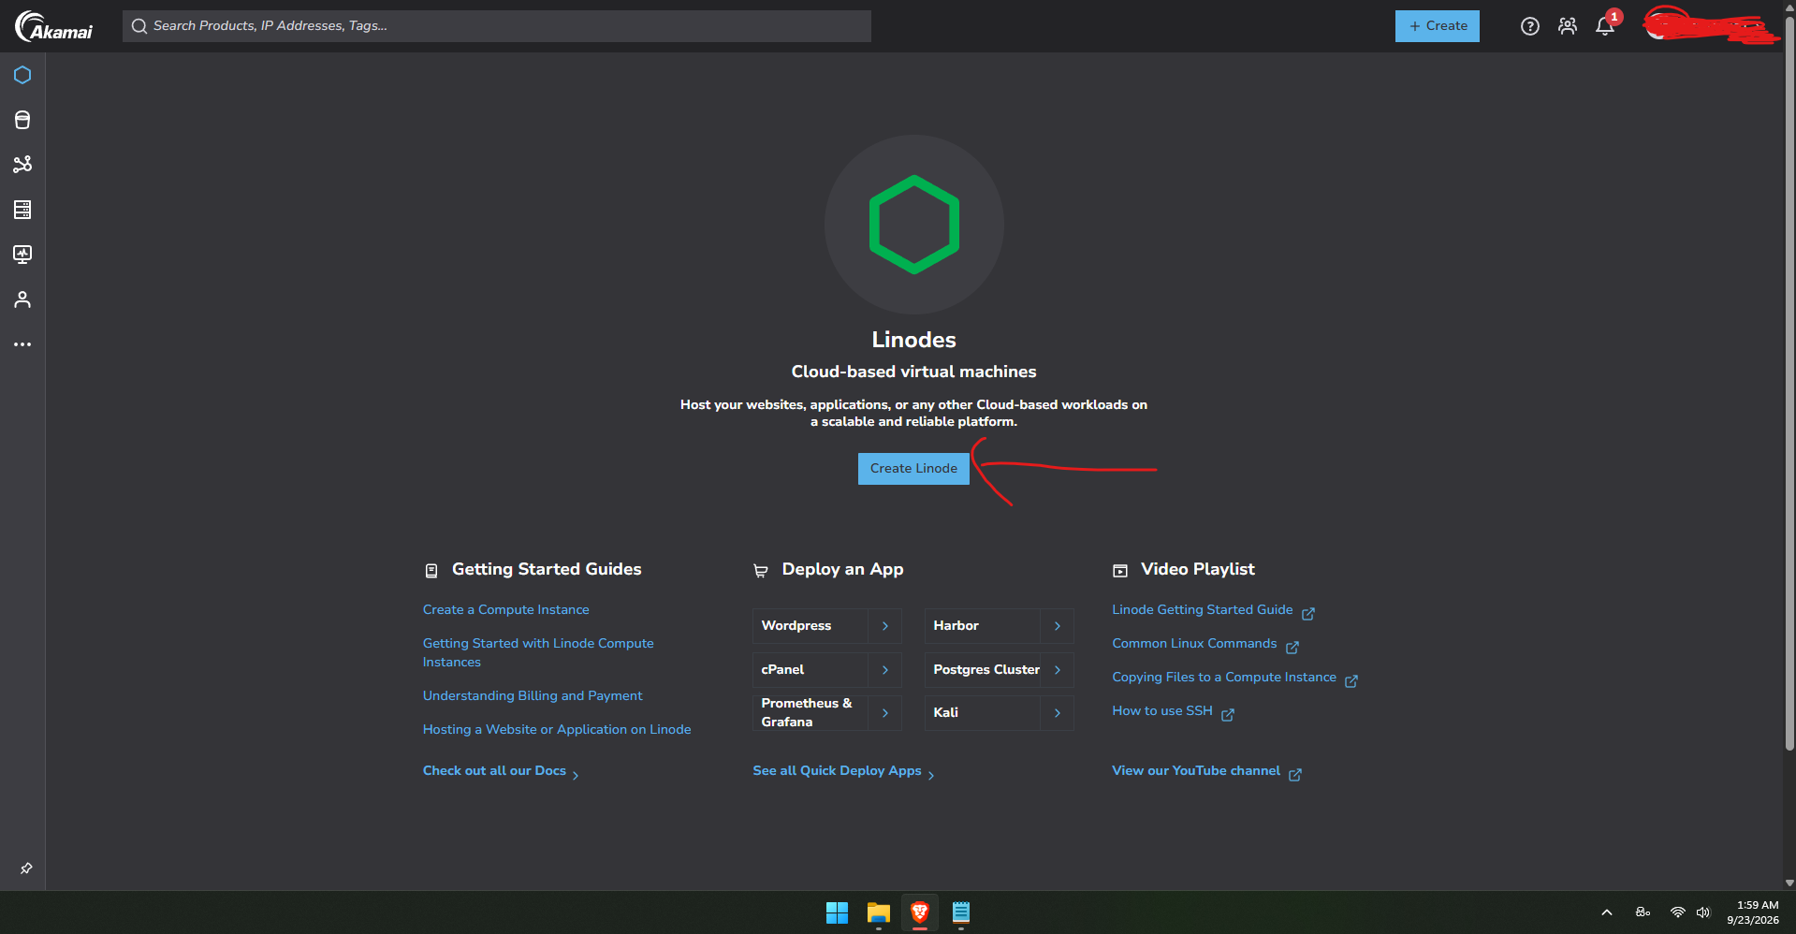Show hidden tray icons chevron
This screenshot has width=1796, height=934.
tap(1607, 912)
